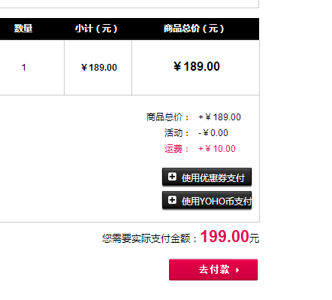Viewport: 332px width, 300px height.
Task: Select the 数量 column header
Action: click(23, 29)
